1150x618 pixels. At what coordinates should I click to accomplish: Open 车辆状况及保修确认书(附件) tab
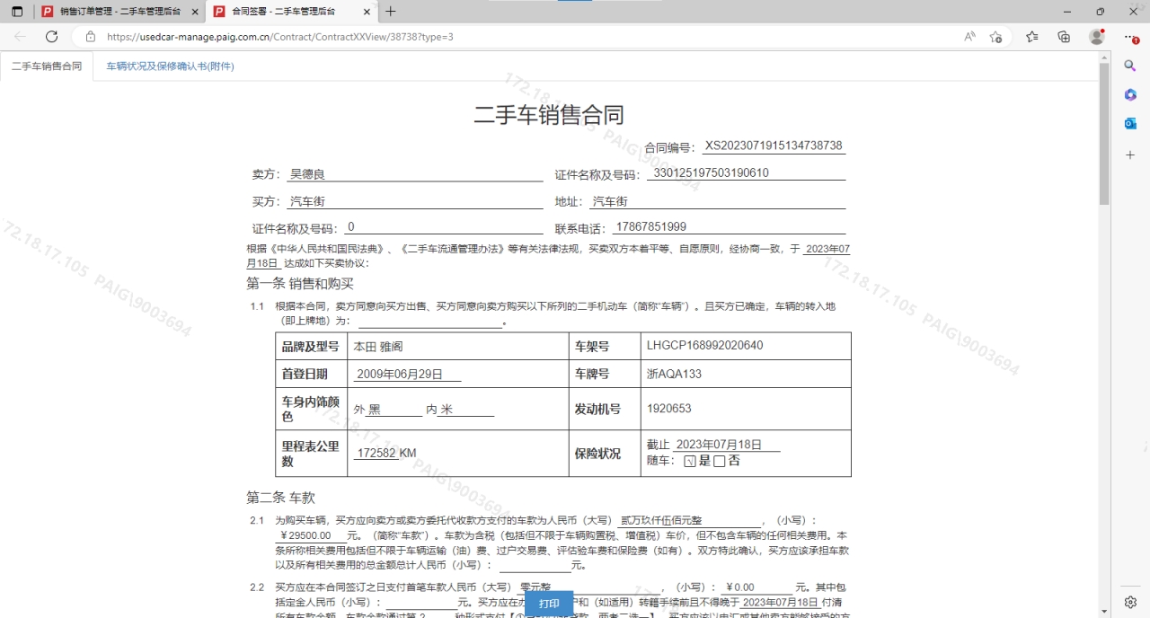(x=170, y=66)
